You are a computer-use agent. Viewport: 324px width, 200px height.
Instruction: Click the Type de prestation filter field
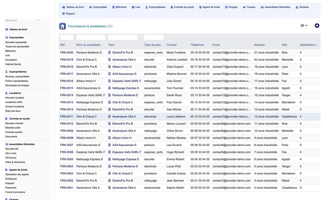click(154, 37)
